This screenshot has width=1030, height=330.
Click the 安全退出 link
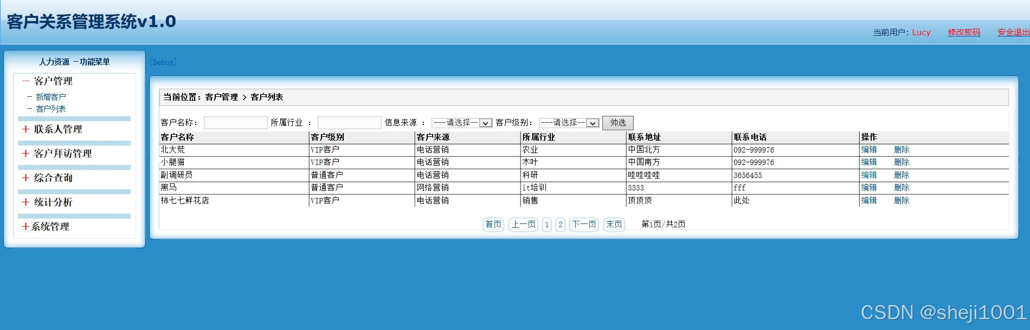click(1013, 32)
